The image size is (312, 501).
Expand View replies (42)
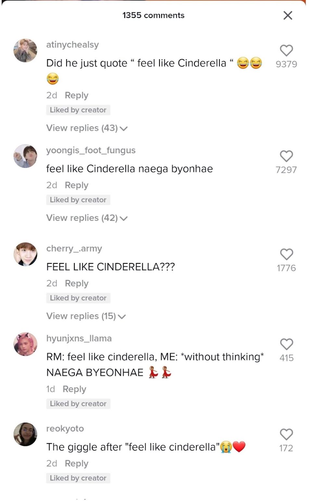(87, 218)
